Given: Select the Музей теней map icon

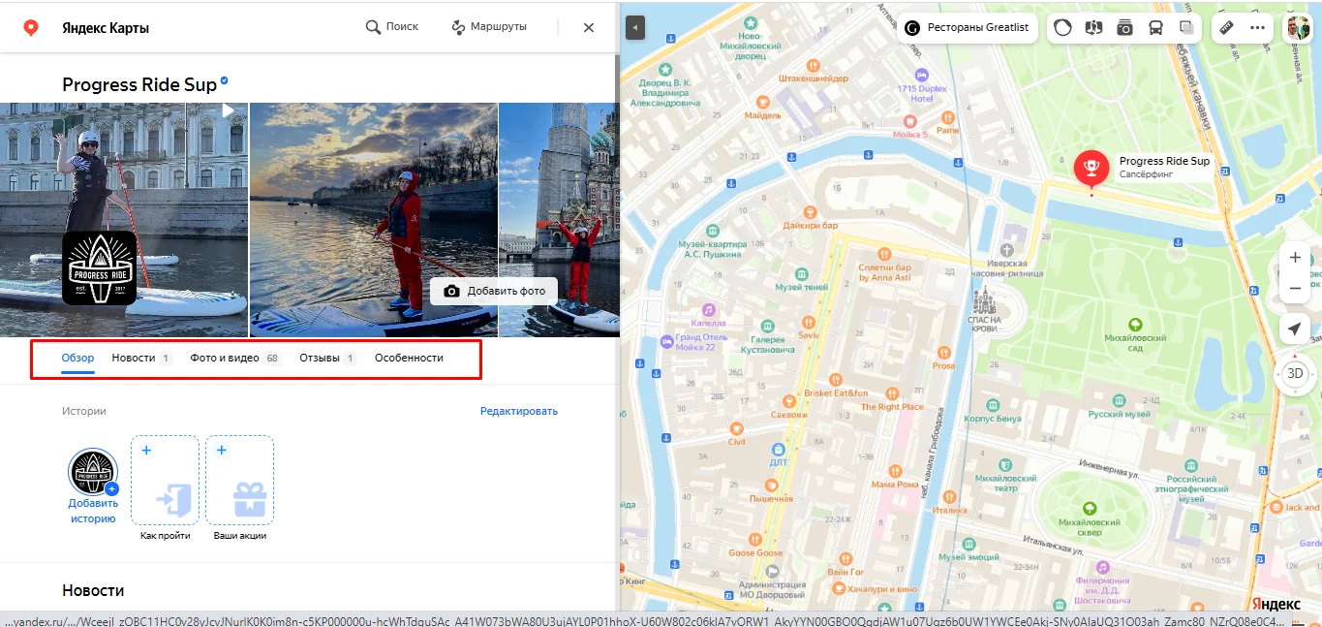Looking at the screenshot, I should pyautogui.click(x=801, y=274).
